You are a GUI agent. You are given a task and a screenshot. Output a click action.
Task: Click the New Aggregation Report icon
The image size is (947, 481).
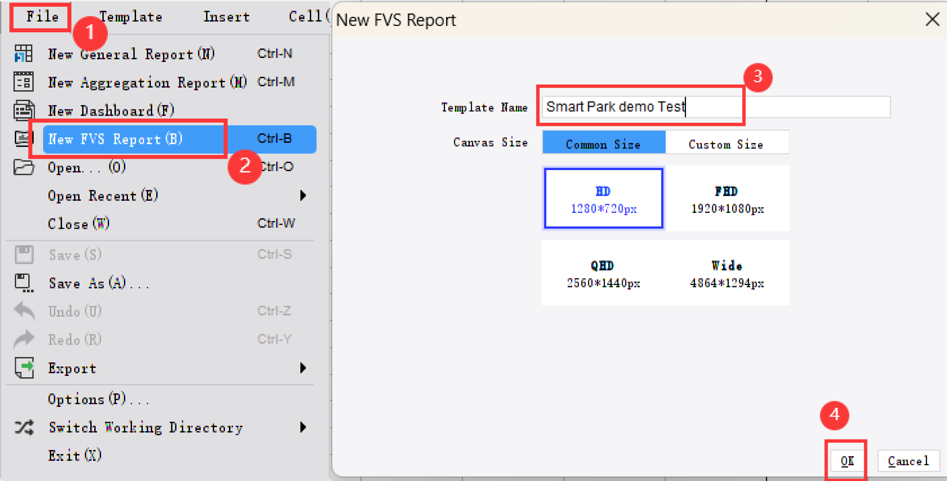[x=23, y=82]
